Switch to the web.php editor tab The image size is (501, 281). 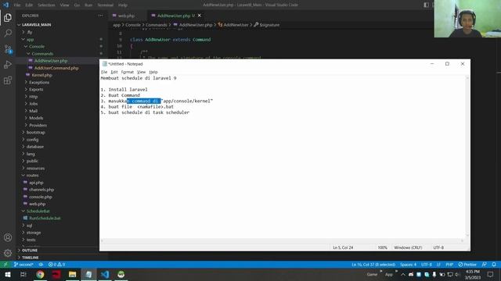point(126,16)
